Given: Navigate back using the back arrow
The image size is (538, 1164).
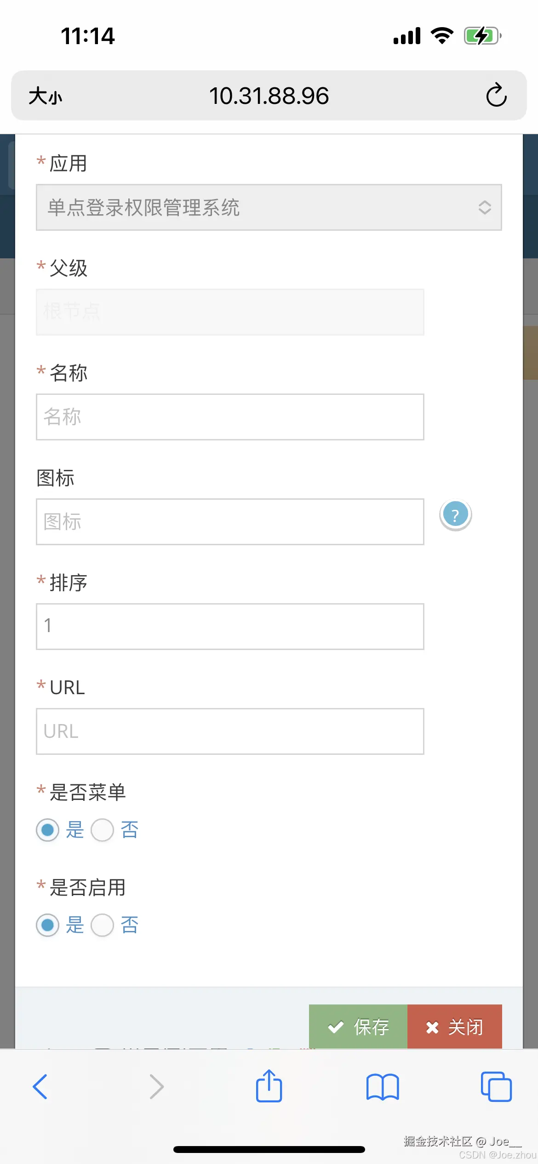Looking at the screenshot, I should click(x=40, y=1087).
